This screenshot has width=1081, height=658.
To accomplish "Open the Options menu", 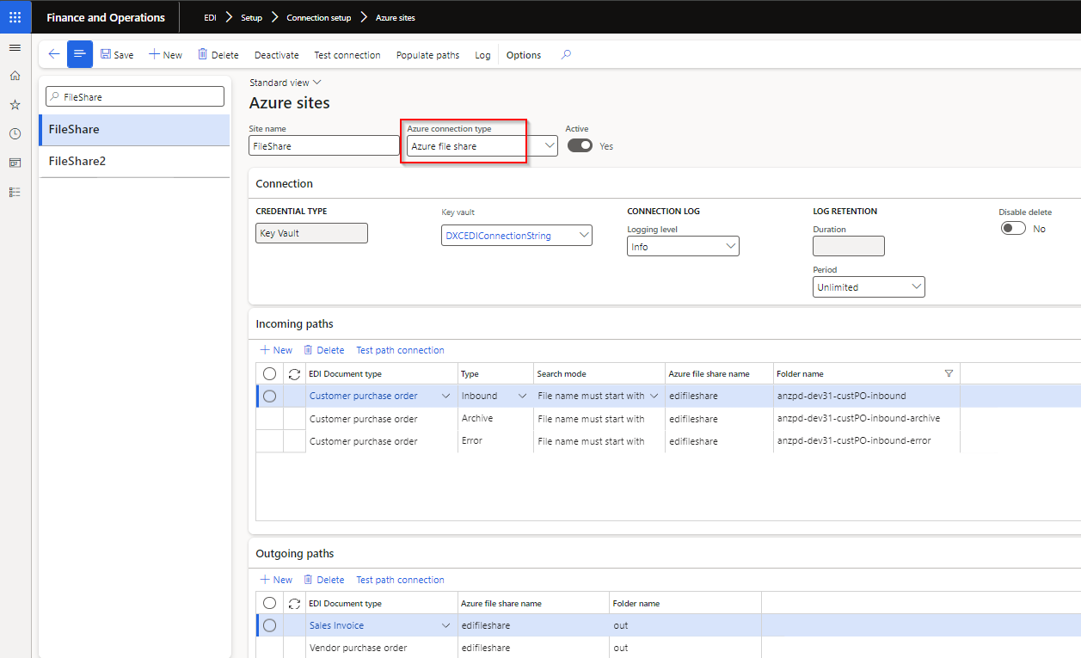I will tap(523, 54).
